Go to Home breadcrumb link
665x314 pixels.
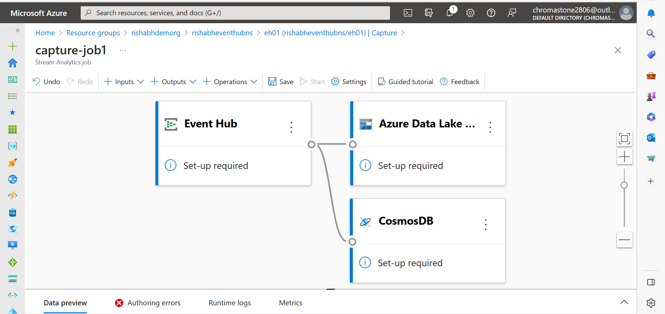point(45,33)
